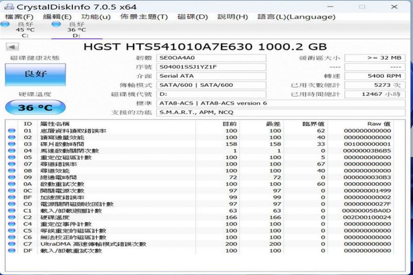
Task: Click the C: drive blue status circle
Action: coord(5,24)
